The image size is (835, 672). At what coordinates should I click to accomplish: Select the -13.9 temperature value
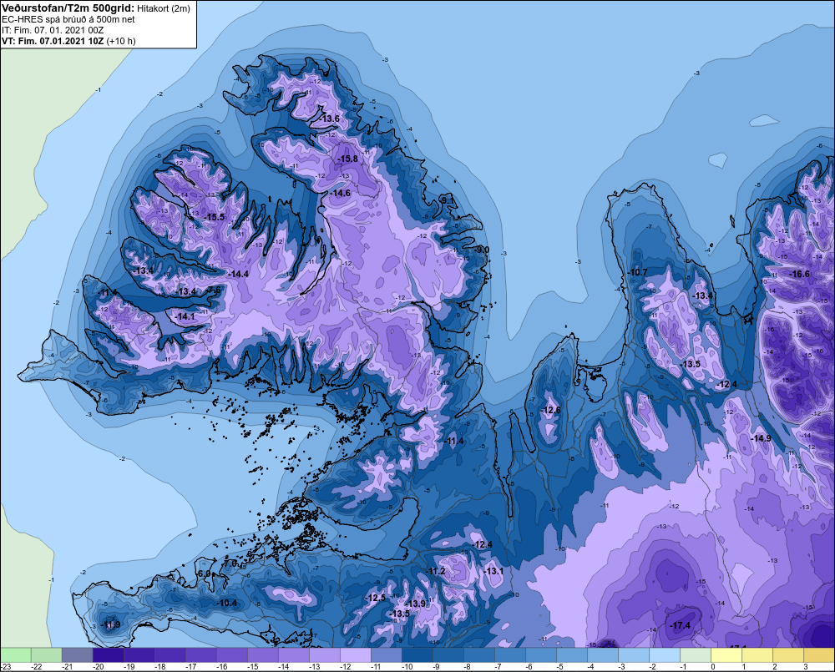[x=416, y=604]
